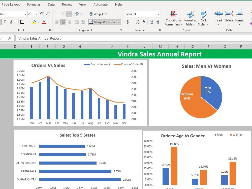Apply Percent Style number formatting
252x189 pixels.
coord(137,22)
